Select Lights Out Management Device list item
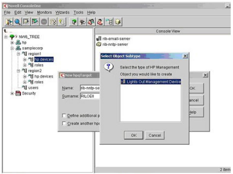Viewport: 233px width, 174px height. coord(151,82)
